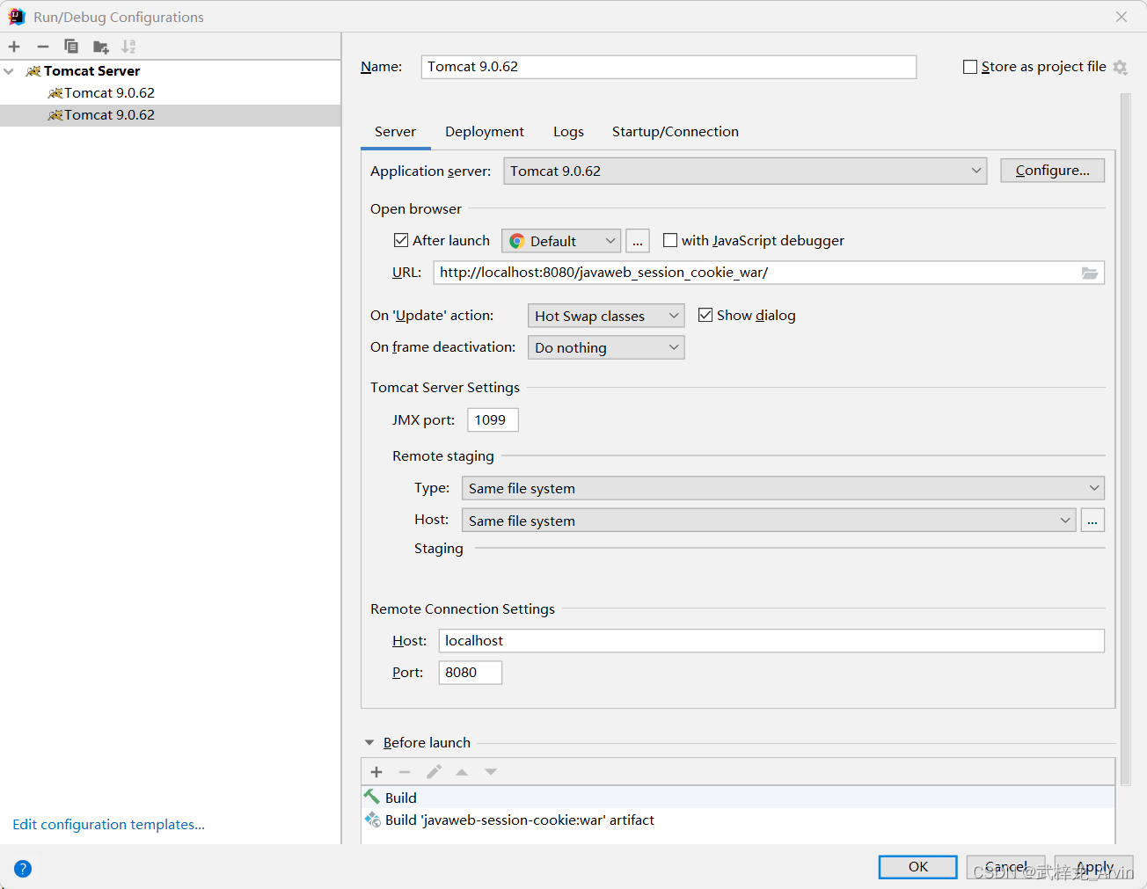The width and height of the screenshot is (1147, 889).
Task: Uncheck After launch option
Action: [x=401, y=240]
